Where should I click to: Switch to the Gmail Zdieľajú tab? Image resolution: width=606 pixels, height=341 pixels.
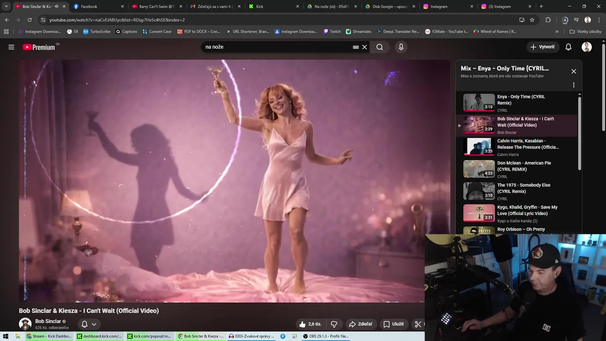[215, 7]
